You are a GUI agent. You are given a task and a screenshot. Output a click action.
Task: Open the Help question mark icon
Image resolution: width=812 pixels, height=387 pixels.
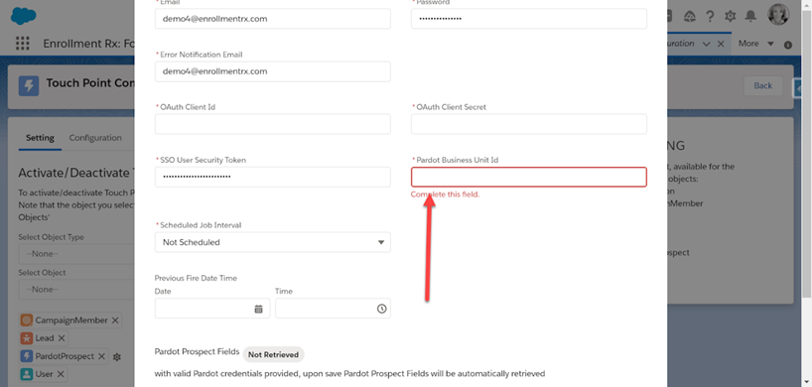710,17
